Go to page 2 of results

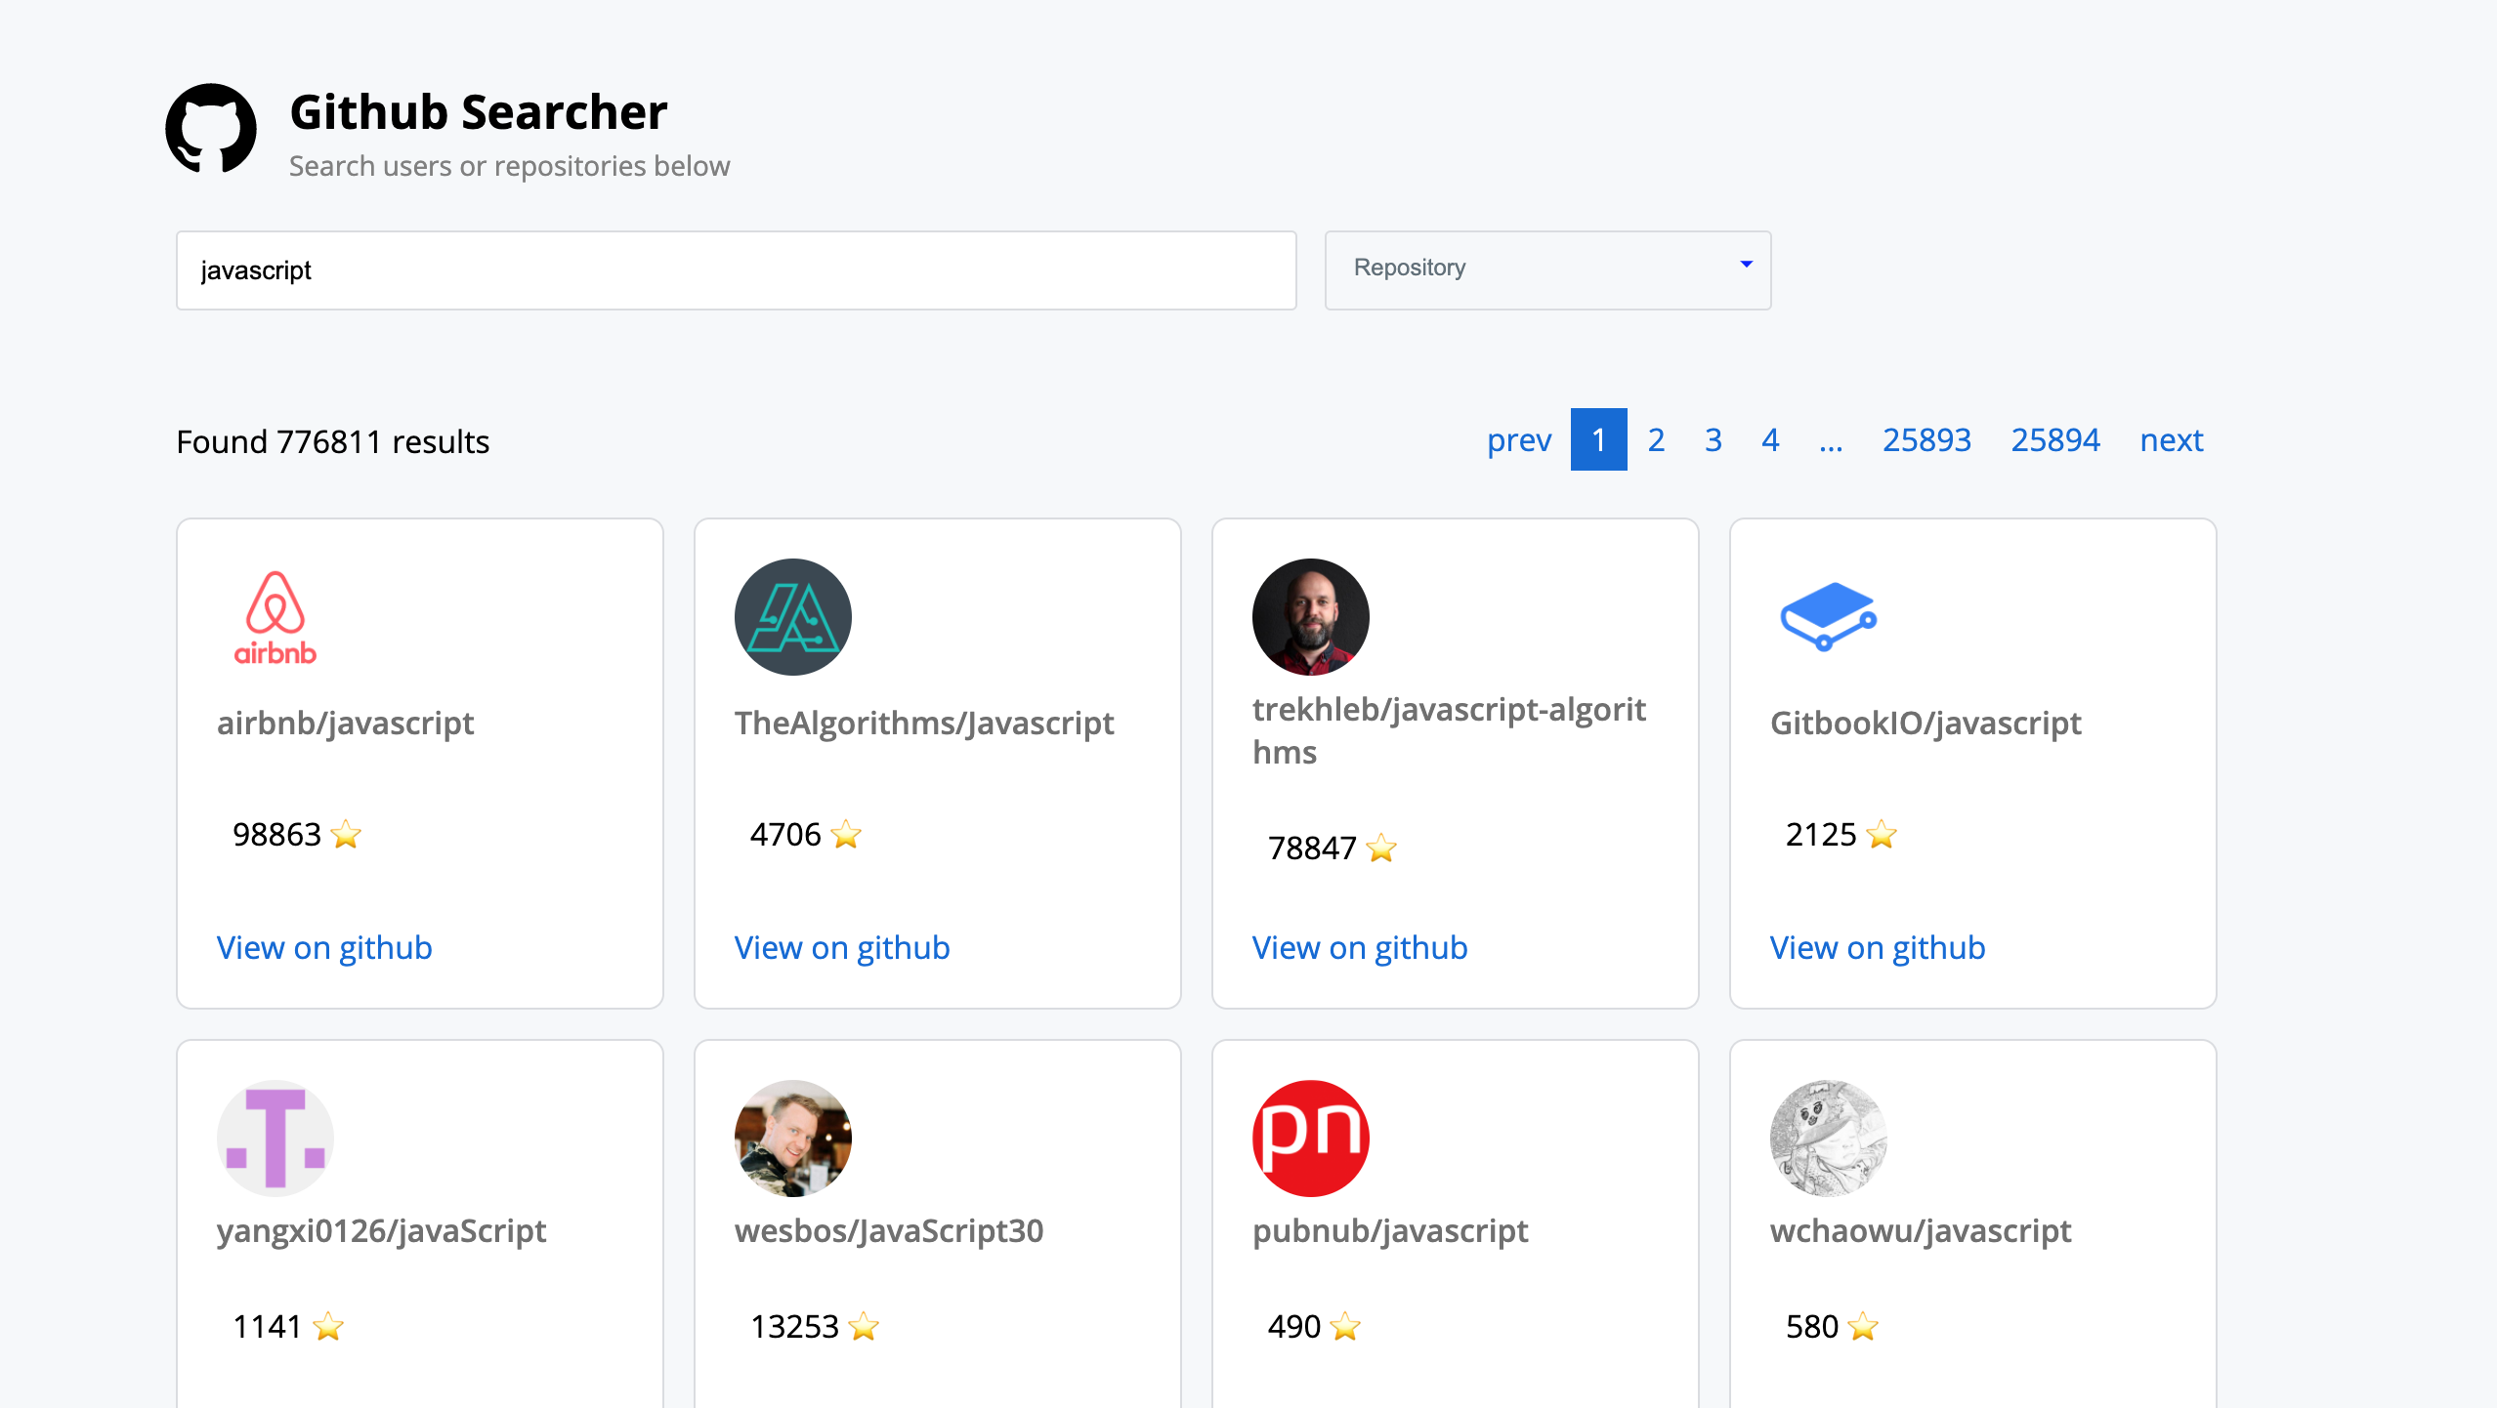1656,439
